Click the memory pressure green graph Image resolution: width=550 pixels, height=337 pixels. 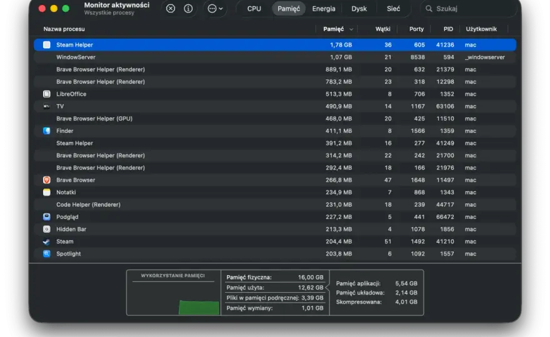[x=199, y=307]
